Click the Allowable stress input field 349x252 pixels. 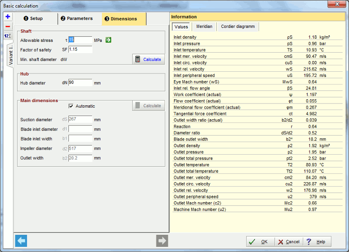tap(80, 40)
